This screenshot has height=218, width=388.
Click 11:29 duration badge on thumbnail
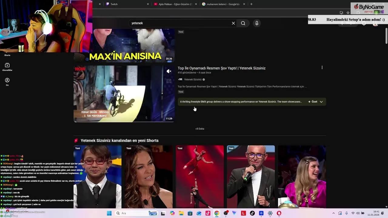169,119
